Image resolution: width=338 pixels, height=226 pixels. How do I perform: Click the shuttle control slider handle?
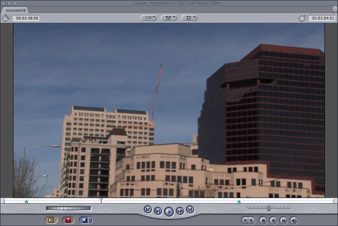tap(269, 208)
